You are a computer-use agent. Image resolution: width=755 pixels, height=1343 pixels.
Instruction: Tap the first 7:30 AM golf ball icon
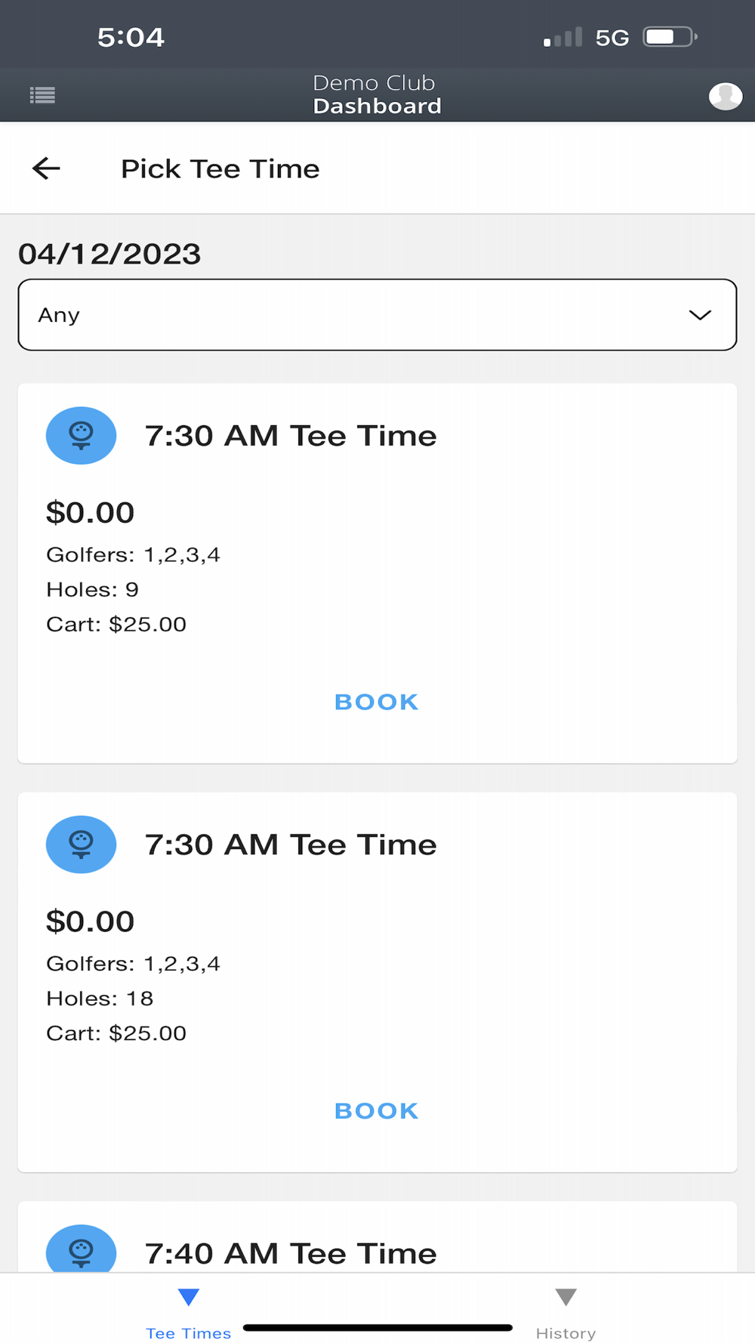pos(81,436)
